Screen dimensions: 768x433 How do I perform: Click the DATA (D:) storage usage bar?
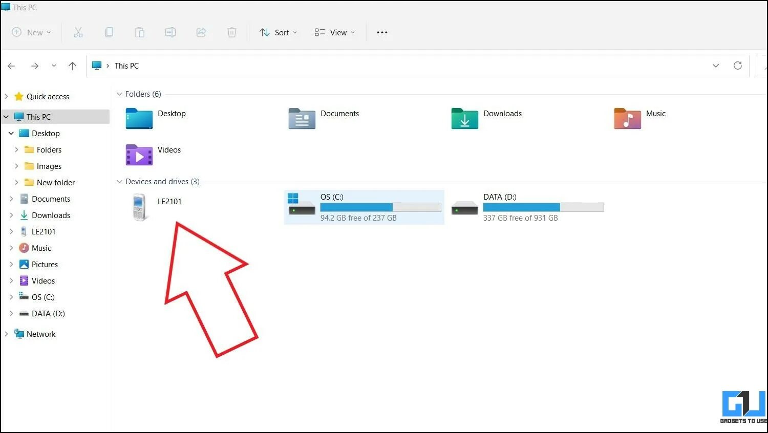[x=543, y=207]
